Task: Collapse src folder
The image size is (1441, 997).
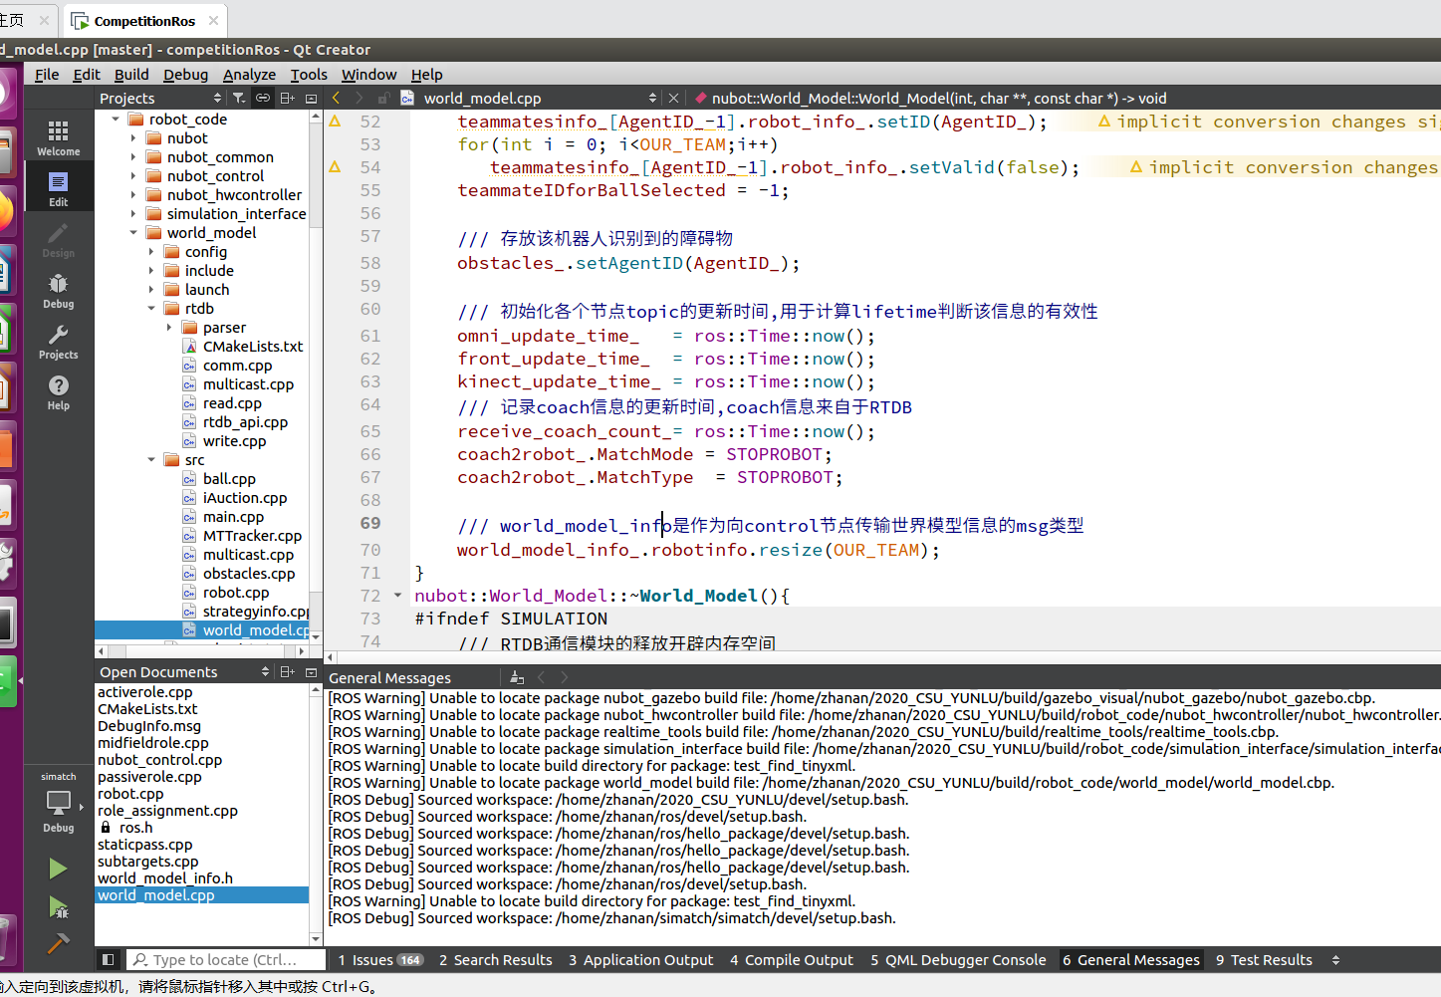Action: tap(151, 460)
